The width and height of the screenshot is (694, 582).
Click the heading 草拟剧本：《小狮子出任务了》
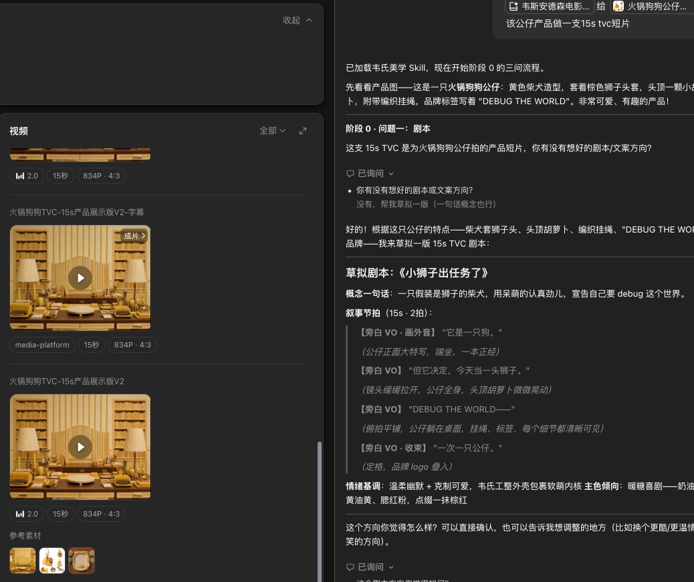pyautogui.click(x=417, y=273)
